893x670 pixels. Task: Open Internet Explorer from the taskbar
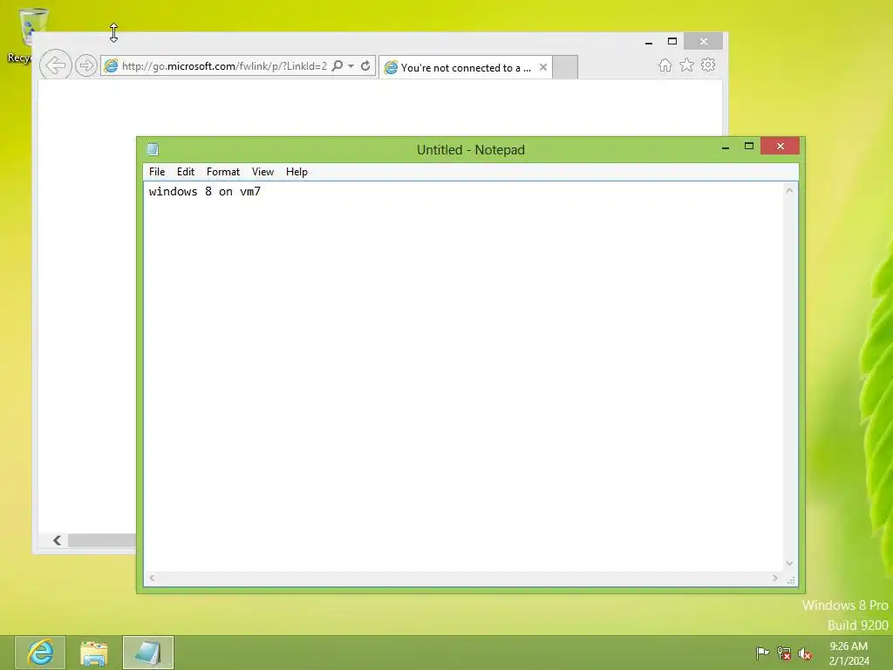[x=40, y=653]
